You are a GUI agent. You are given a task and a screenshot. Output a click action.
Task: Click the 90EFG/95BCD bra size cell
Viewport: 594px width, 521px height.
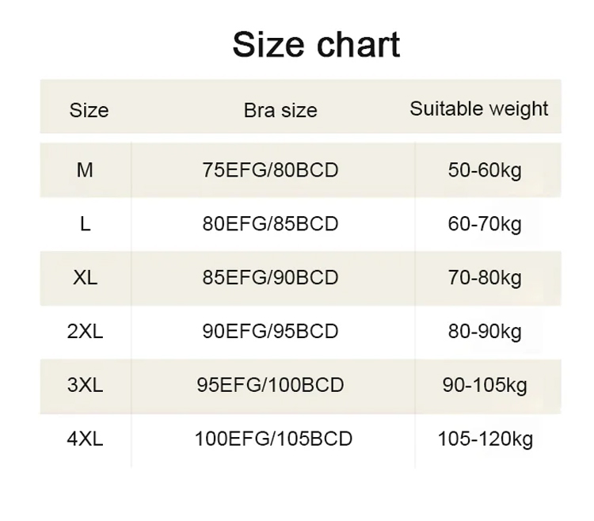coord(270,331)
